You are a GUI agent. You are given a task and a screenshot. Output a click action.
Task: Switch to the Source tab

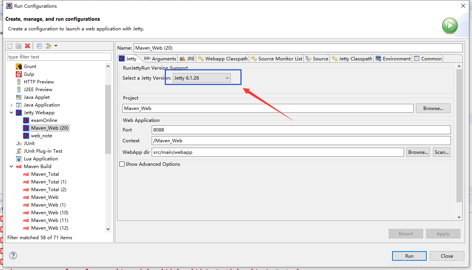click(317, 58)
